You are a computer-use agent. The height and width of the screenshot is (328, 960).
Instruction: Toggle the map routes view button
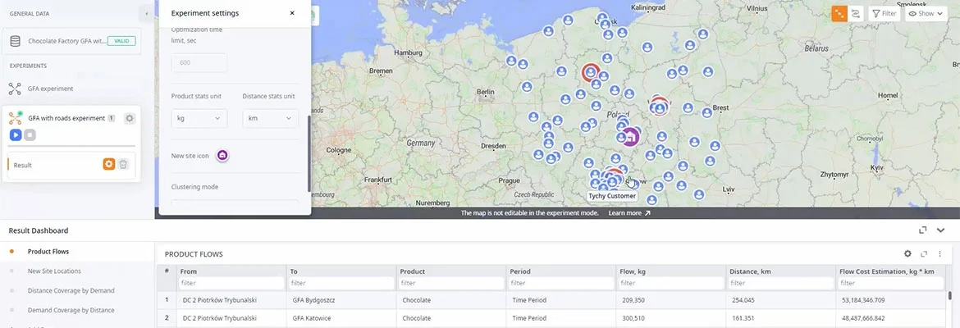(x=857, y=13)
